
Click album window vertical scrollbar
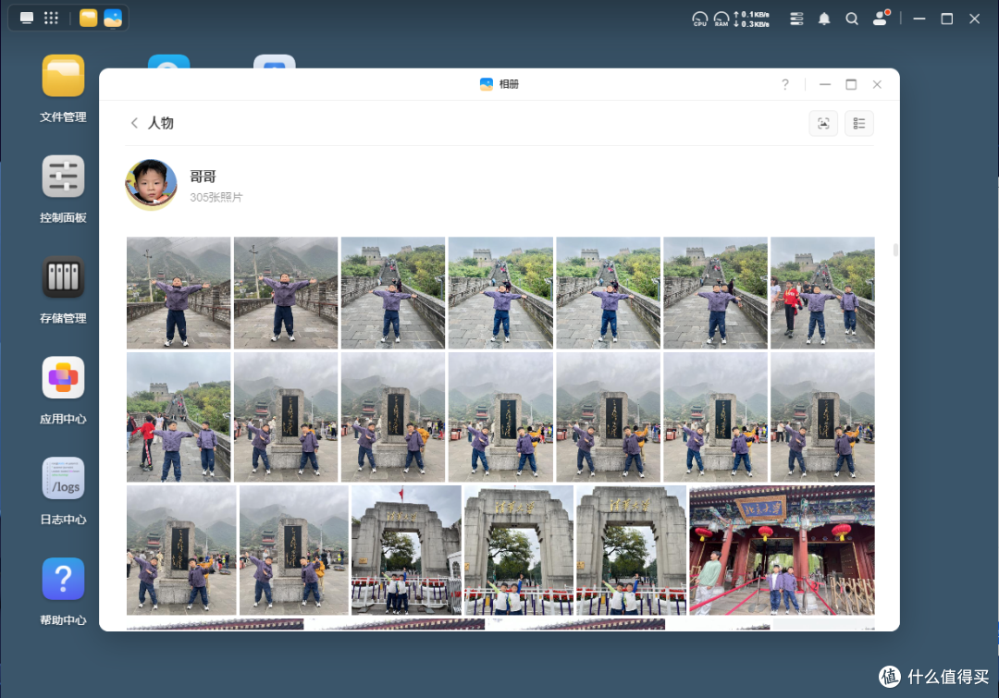pos(895,250)
